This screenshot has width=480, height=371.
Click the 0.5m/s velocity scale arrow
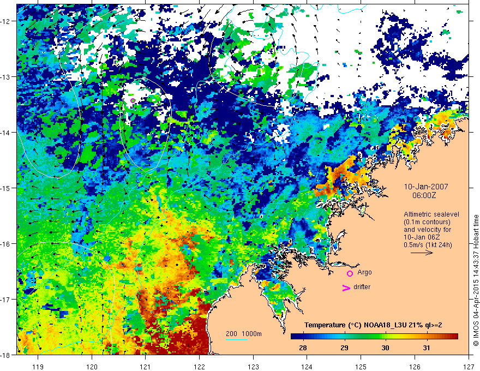[422, 253]
